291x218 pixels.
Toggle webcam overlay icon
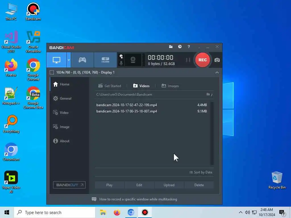133,60
